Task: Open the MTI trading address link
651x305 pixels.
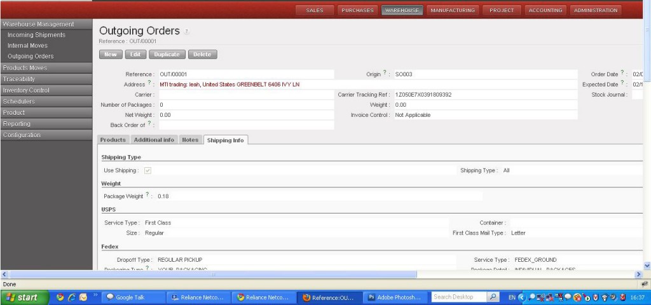Action: pos(230,85)
